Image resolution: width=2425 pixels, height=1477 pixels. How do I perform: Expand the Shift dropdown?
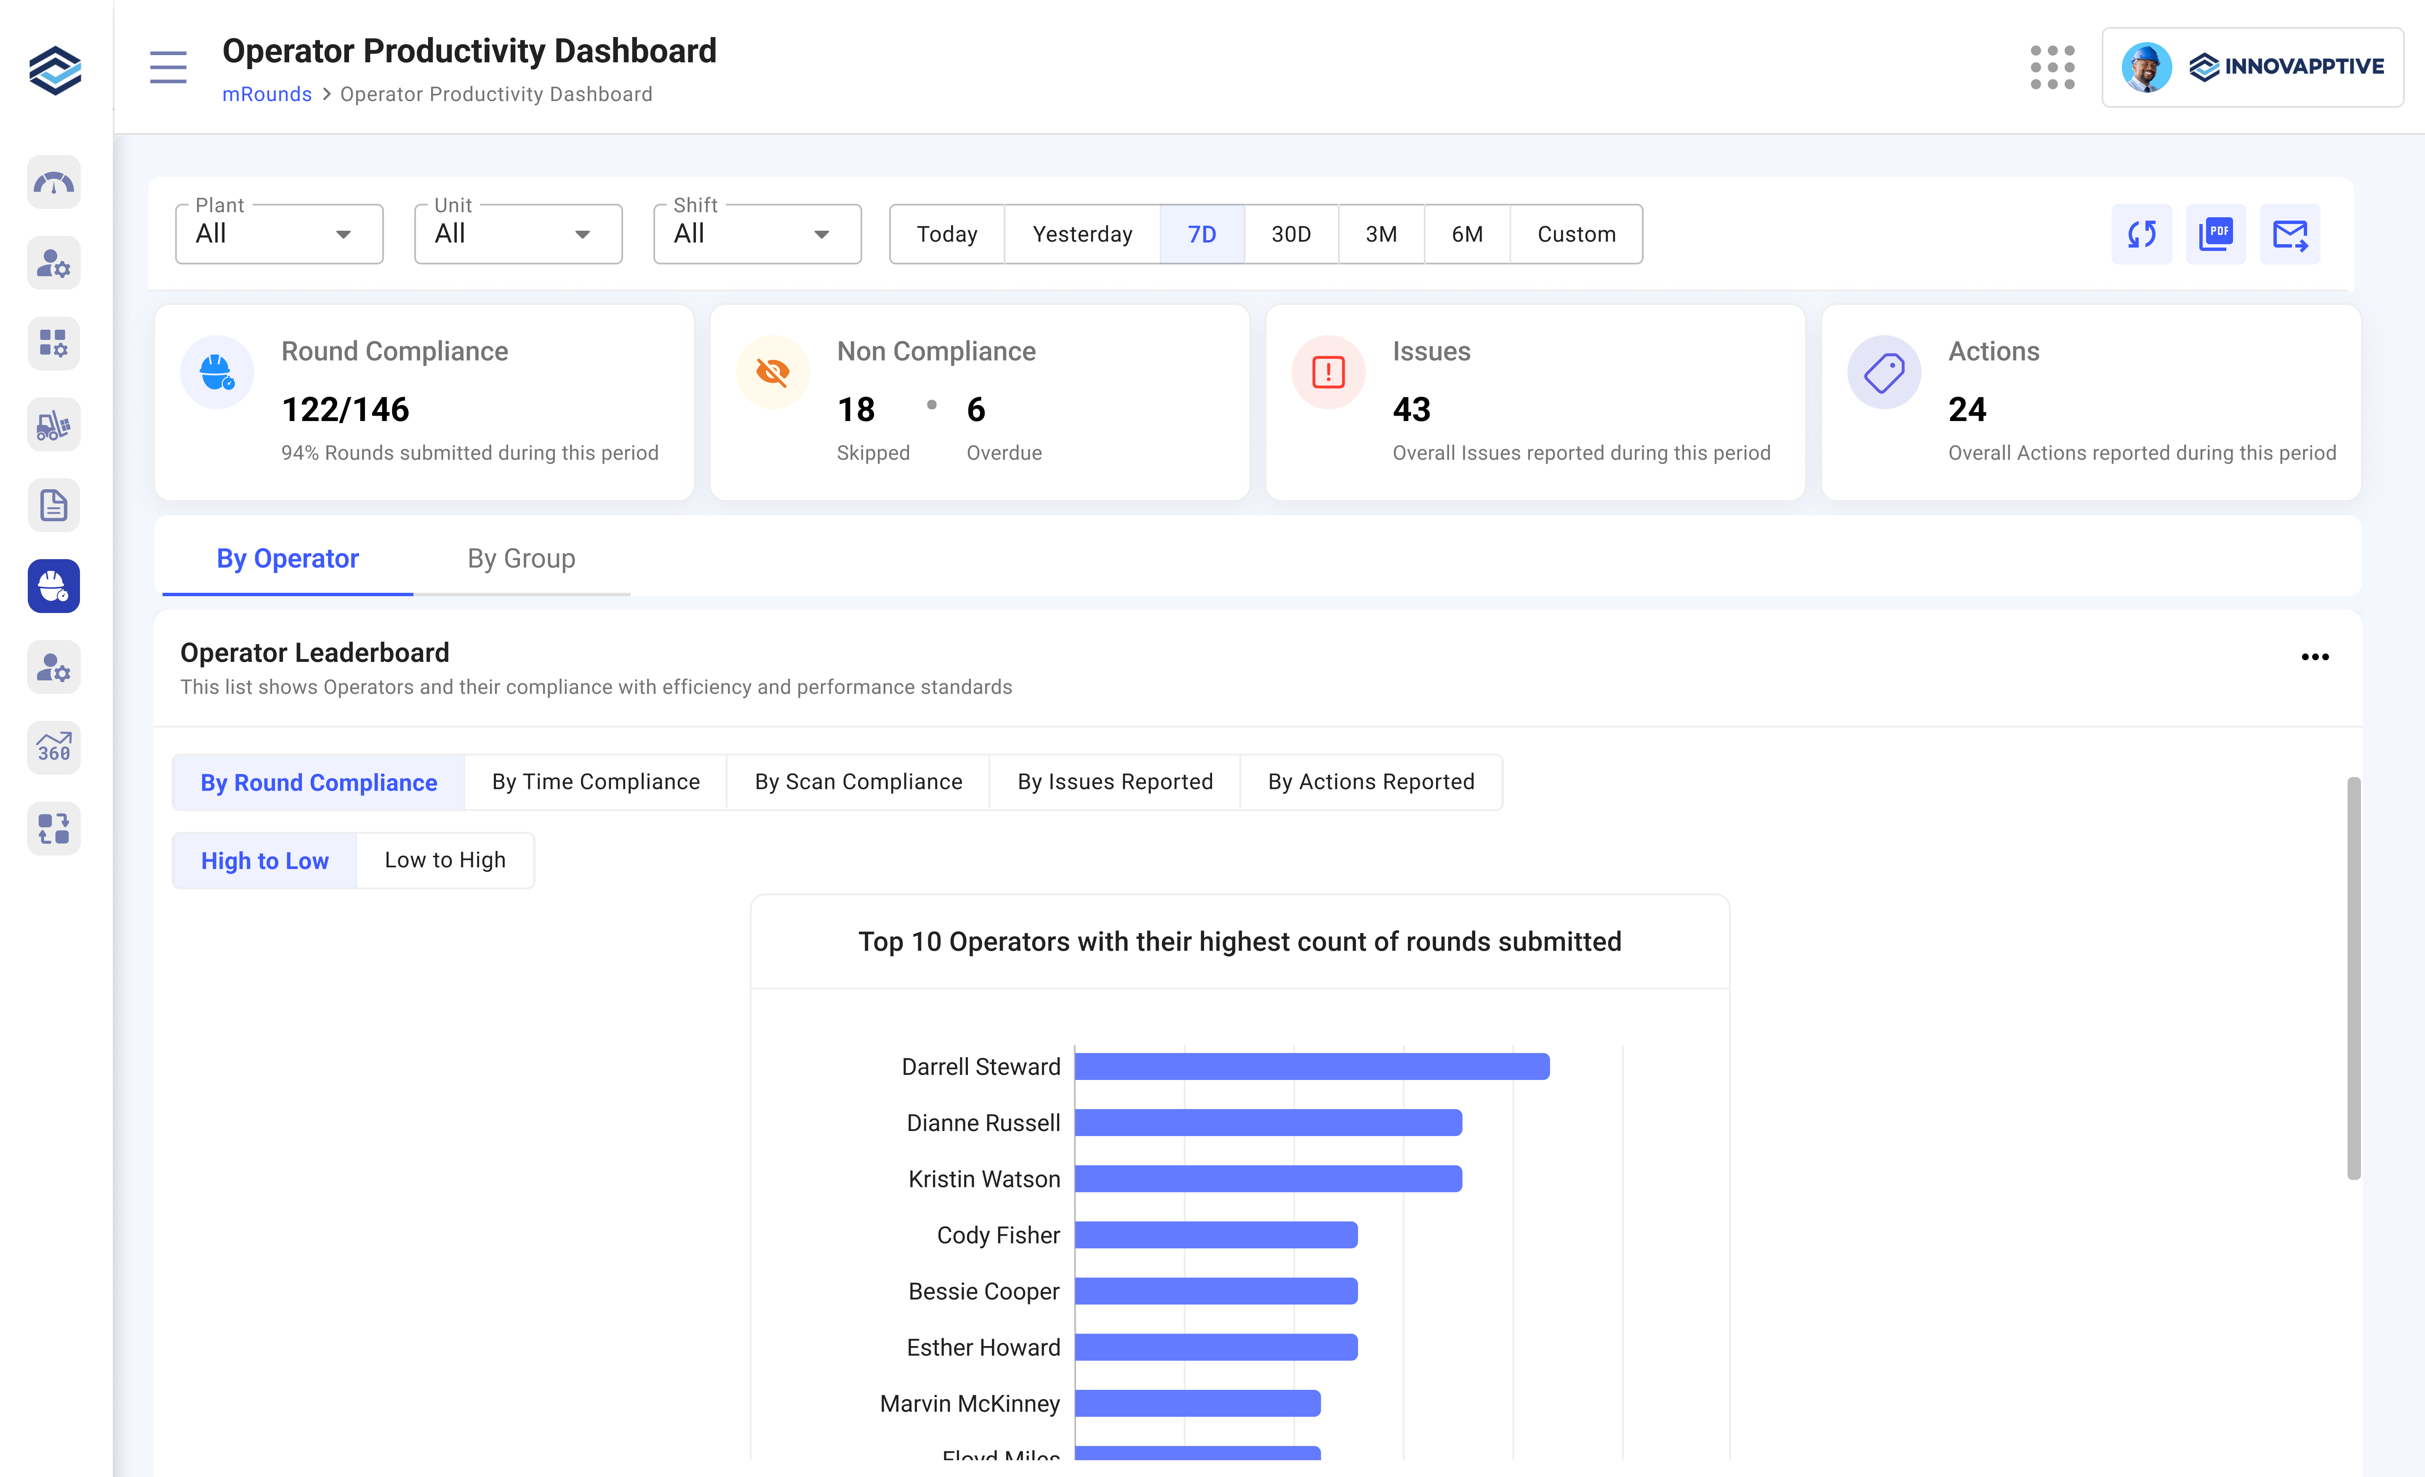(758, 234)
